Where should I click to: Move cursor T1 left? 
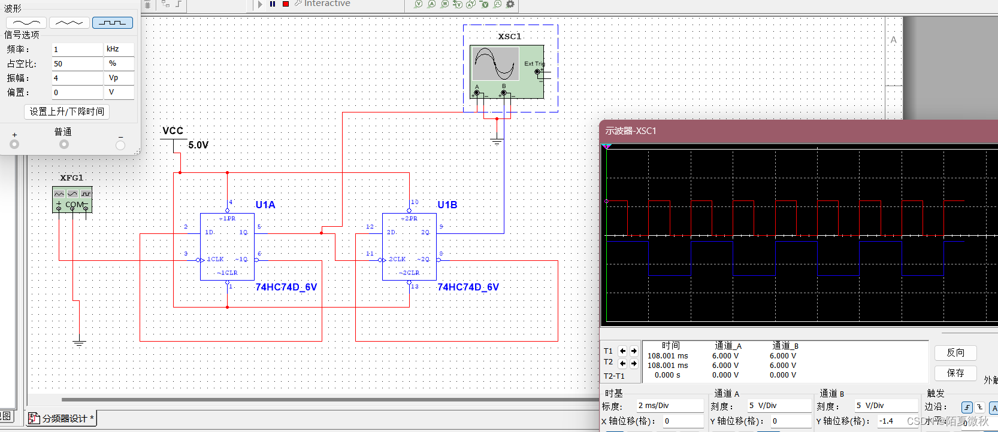(622, 351)
